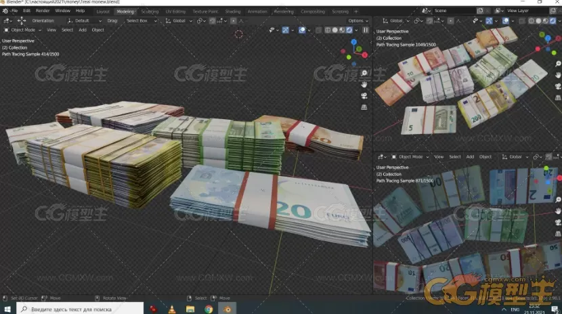Switch to the Sculpting workspace tab

pos(150,12)
